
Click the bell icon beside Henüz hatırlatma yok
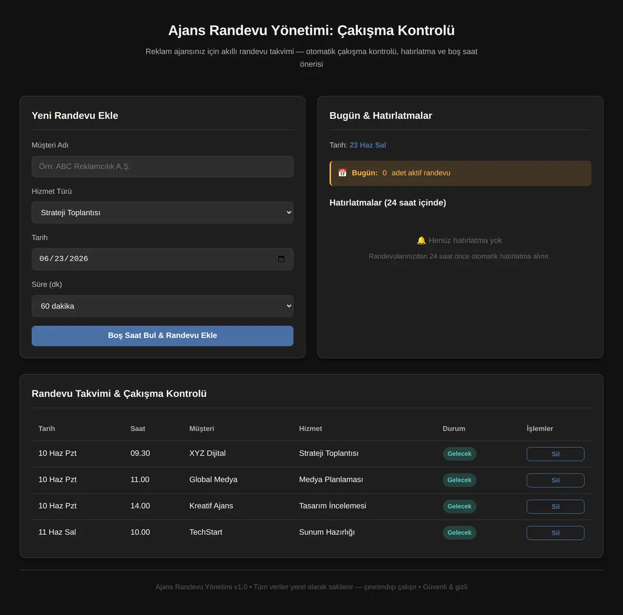click(421, 240)
